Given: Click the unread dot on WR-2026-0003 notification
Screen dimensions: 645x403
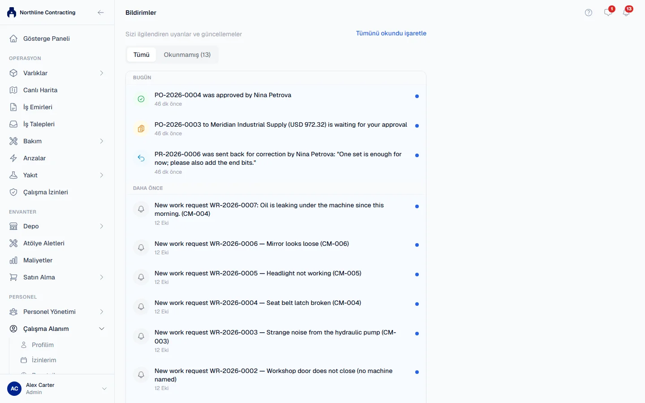Looking at the screenshot, I should [417, 334].
